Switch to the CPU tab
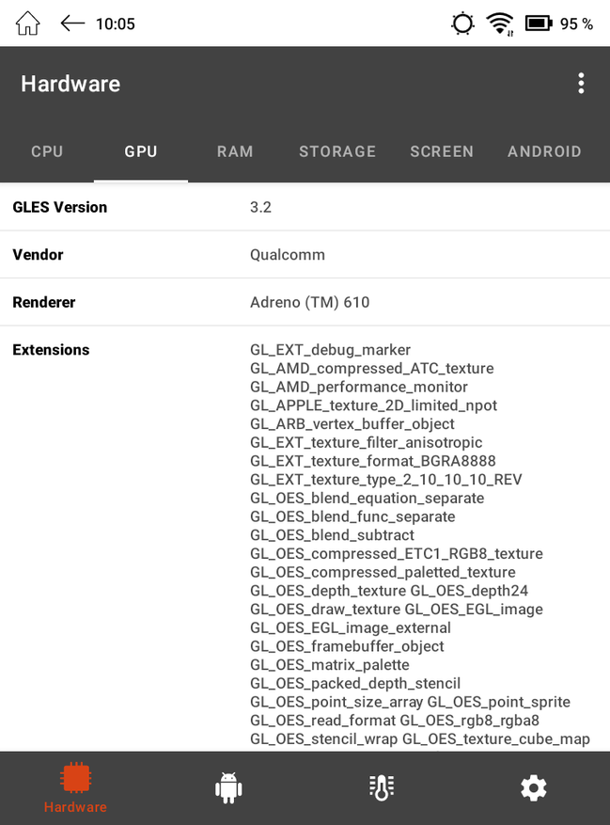 (x=47, y=151)
